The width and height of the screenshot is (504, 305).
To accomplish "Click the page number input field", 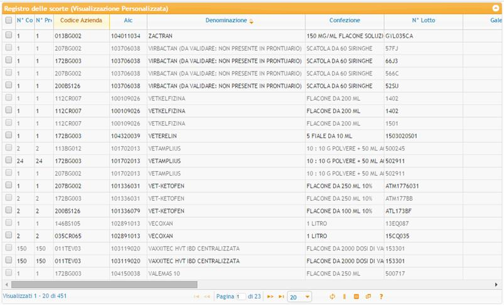I will click(x=241, y=297).
